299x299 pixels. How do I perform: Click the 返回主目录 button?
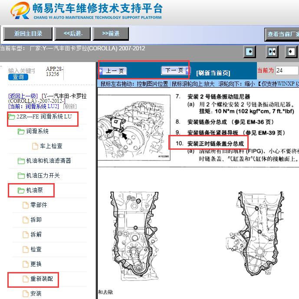coord(28,34)
